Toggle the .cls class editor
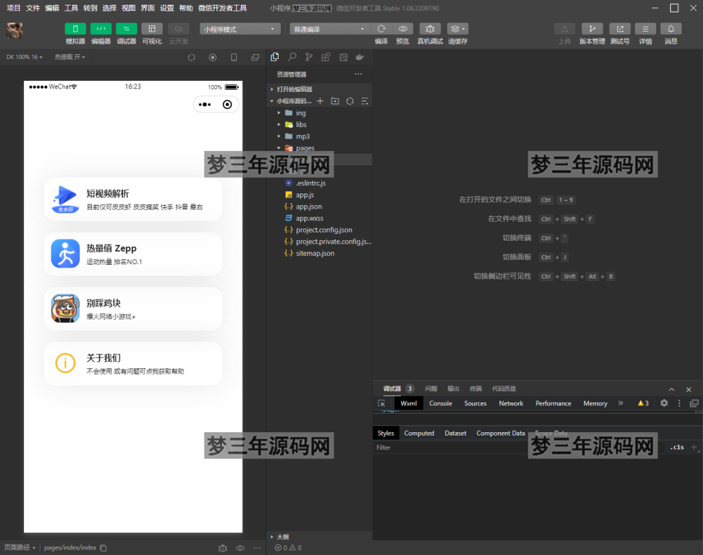The image size is (703, 555). tap(677, 447)
